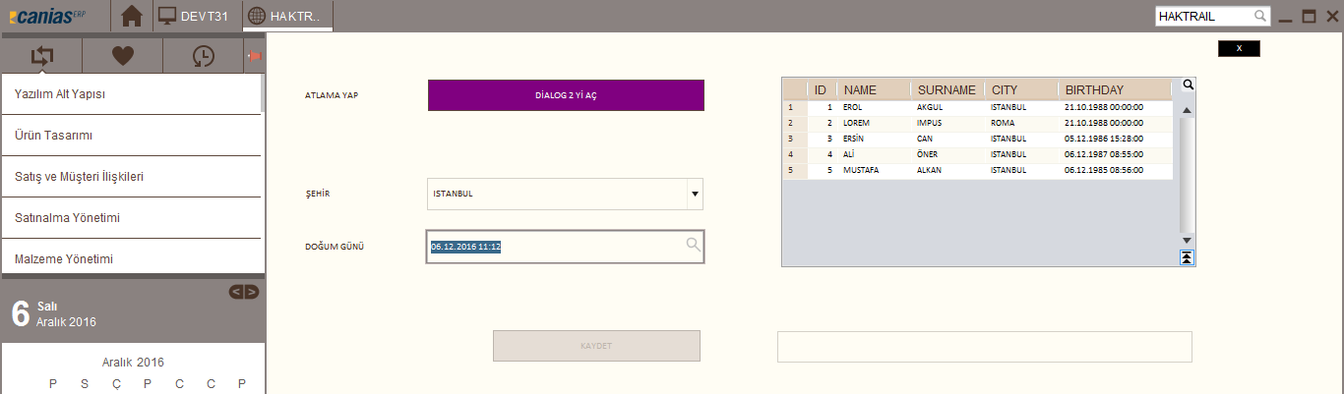This screenshot has height=394, width=1344.
Task: Open the history clock icon in the sidebar
Action: pyautogui.click(x=203, y=56)
